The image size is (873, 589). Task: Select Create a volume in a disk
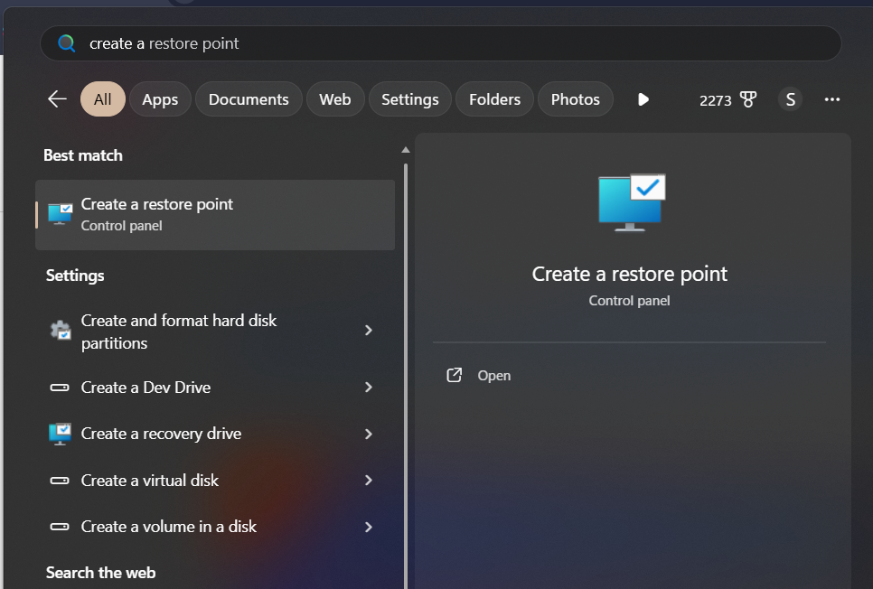click(x=215, y=527)
